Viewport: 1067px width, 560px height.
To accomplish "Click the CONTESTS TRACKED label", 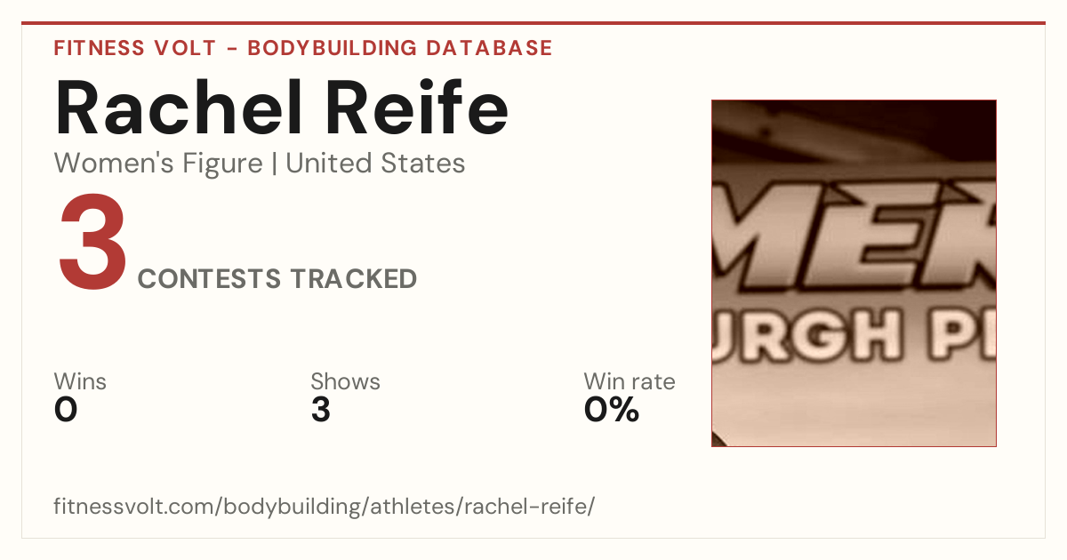I will pos(277,279).
